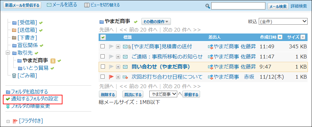
Task: Click green check mark beside 宣伝関係
Action: [x=42, y=45]
